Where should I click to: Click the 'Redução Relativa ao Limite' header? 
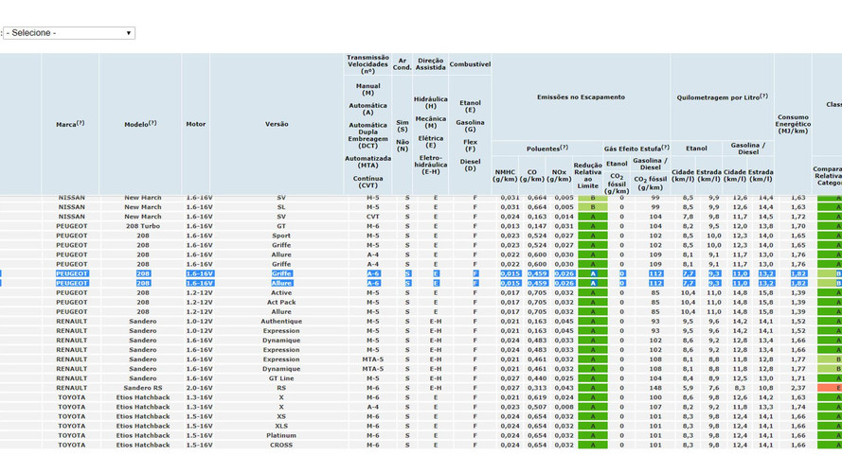click(588, 175)
